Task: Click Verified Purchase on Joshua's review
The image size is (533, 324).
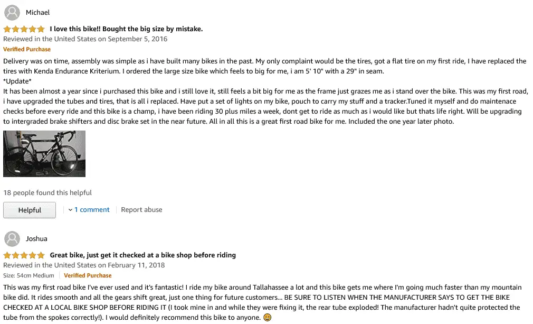Action: pos(88,276)
